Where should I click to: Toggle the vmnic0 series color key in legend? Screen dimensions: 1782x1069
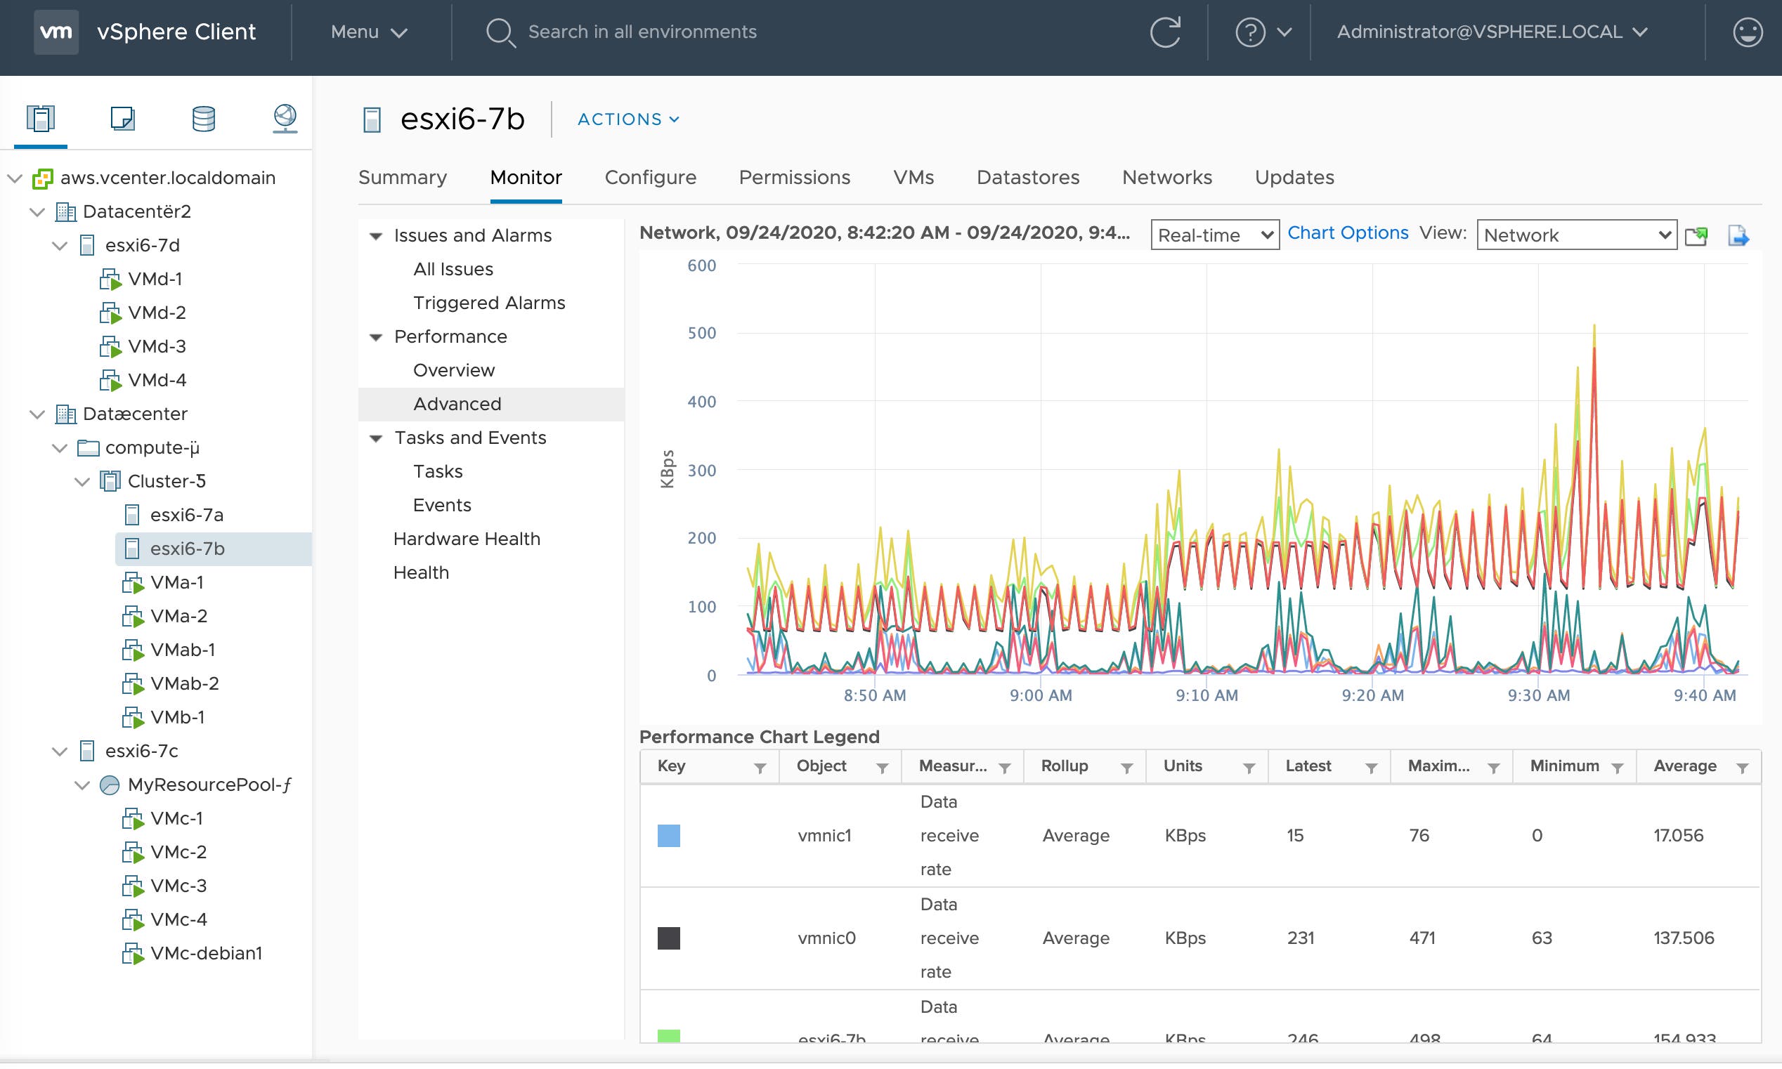click(669, 938)
